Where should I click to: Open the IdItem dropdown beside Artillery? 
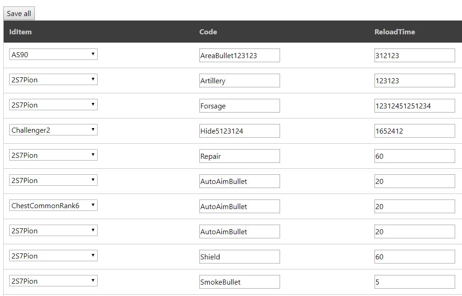(53, 80)
